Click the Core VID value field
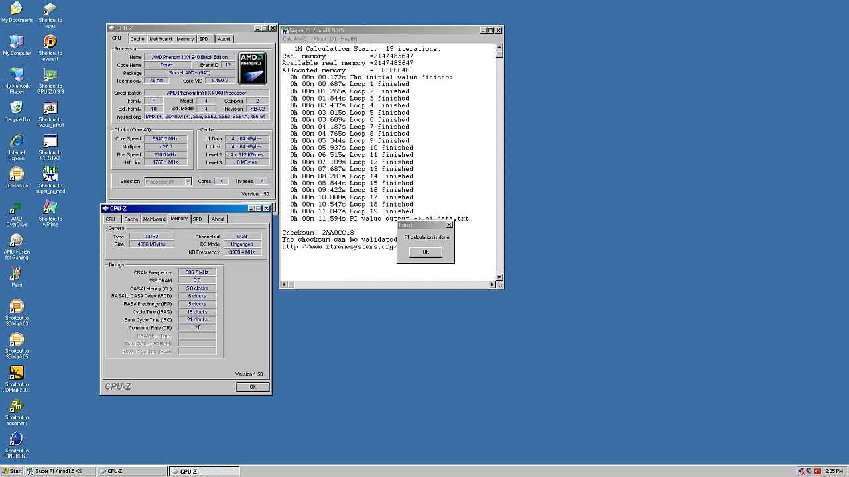 [220, 81]
